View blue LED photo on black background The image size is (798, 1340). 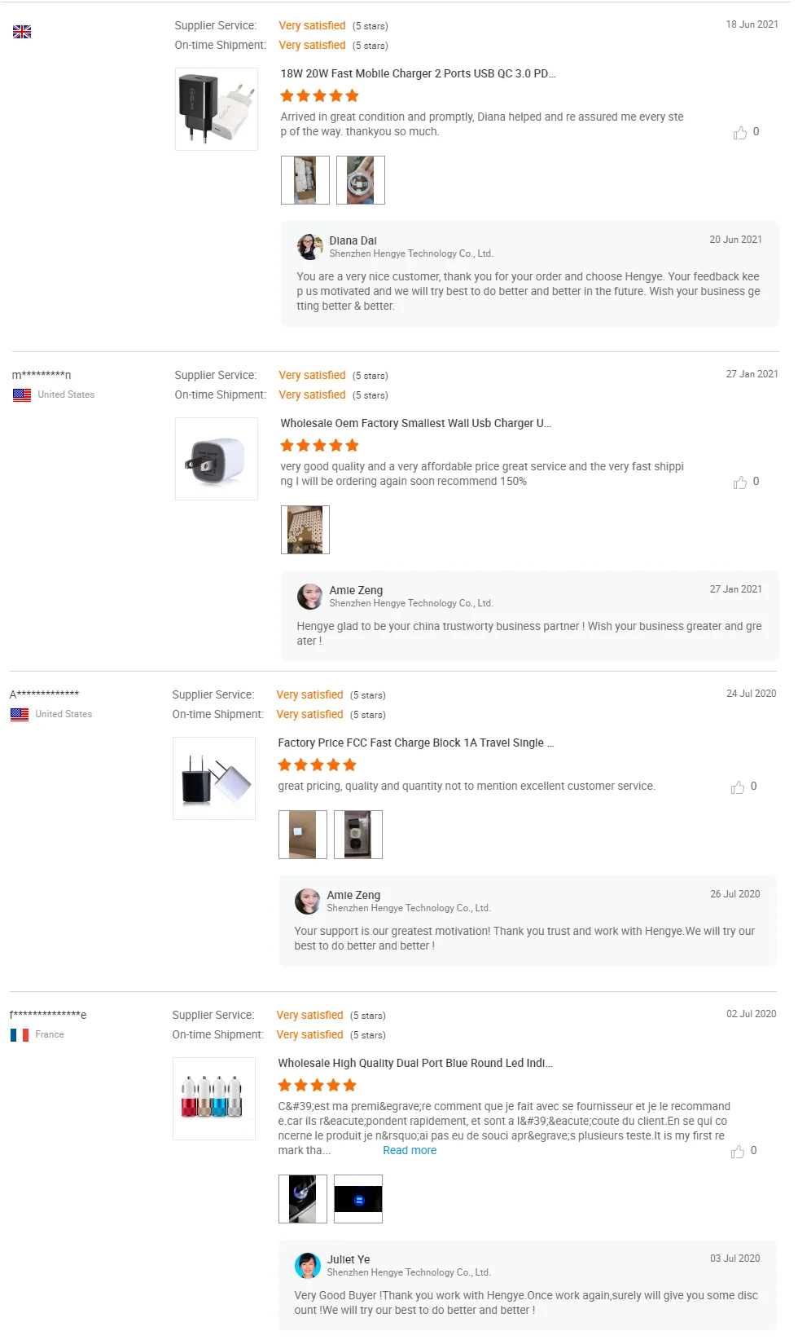click(x=358, y=1199)
